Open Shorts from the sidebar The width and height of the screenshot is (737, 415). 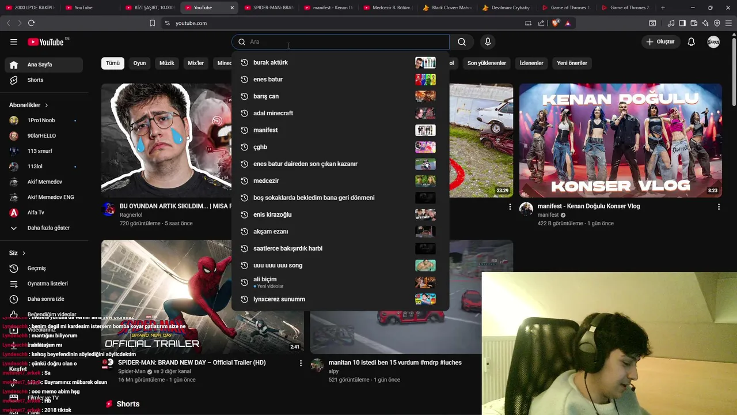pos(44,80)
